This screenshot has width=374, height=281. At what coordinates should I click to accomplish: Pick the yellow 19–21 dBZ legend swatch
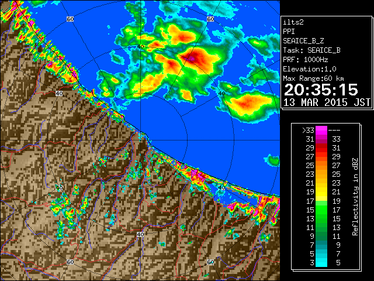(x=321, y=192)
